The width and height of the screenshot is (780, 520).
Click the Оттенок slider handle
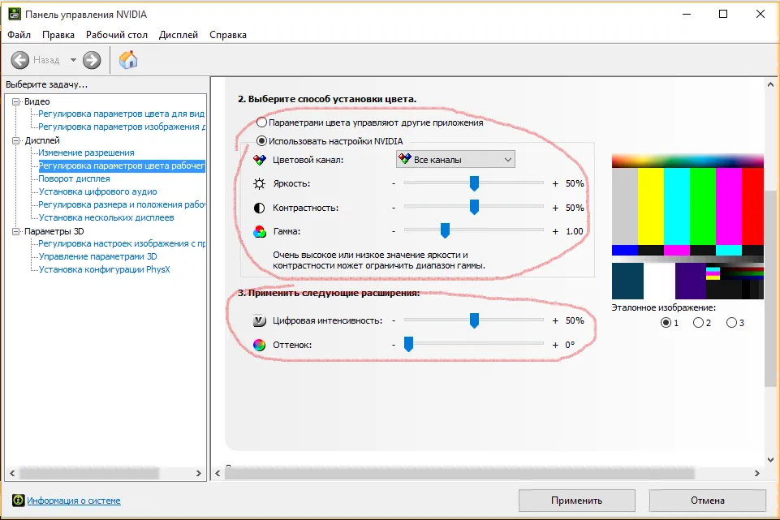[408, 344]
